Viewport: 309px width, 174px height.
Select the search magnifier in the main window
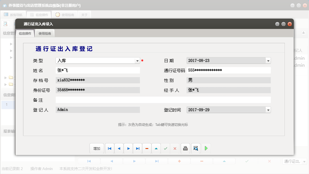coord(5,24)
